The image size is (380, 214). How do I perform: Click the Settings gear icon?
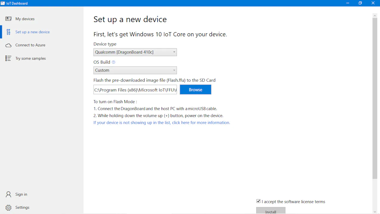point(8,207)
